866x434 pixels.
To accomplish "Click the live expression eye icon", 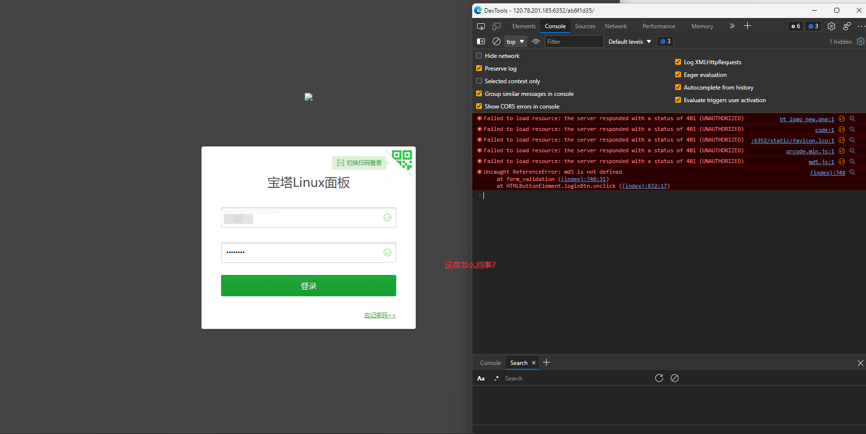I will click(536, 41).
